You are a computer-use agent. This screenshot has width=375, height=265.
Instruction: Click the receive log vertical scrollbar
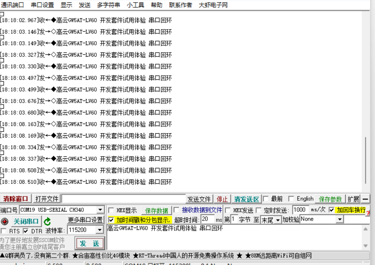pyautogui.click(x=365, y=160)
